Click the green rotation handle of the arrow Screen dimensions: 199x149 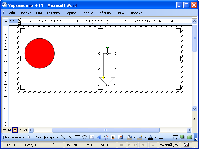(x=107, y=47)
